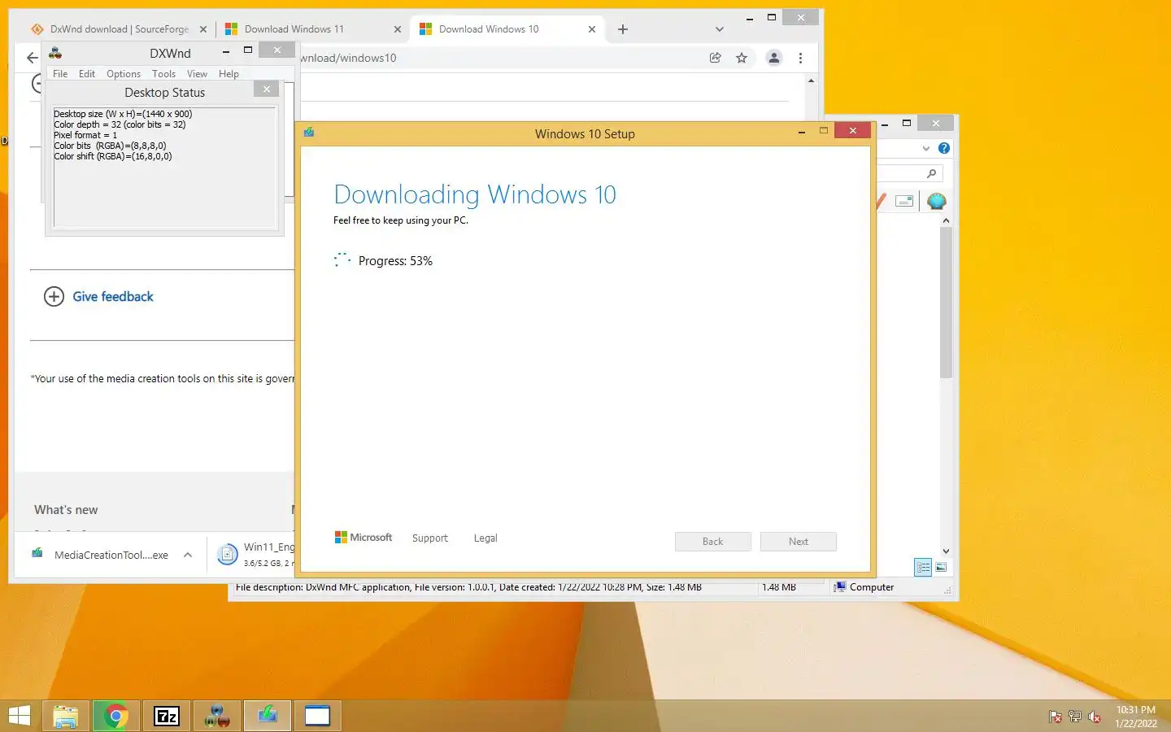Click the Chrome share page icon
The image size is (1171, 732).
coord(716,58)
